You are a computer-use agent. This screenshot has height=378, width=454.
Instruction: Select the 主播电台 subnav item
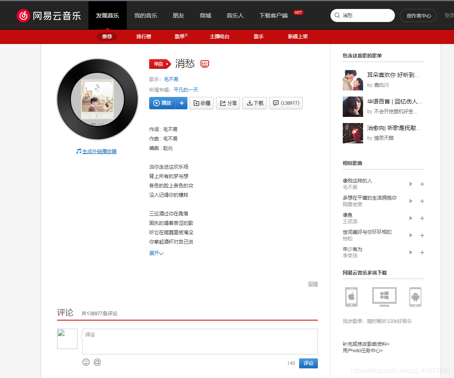pos(220,37)
